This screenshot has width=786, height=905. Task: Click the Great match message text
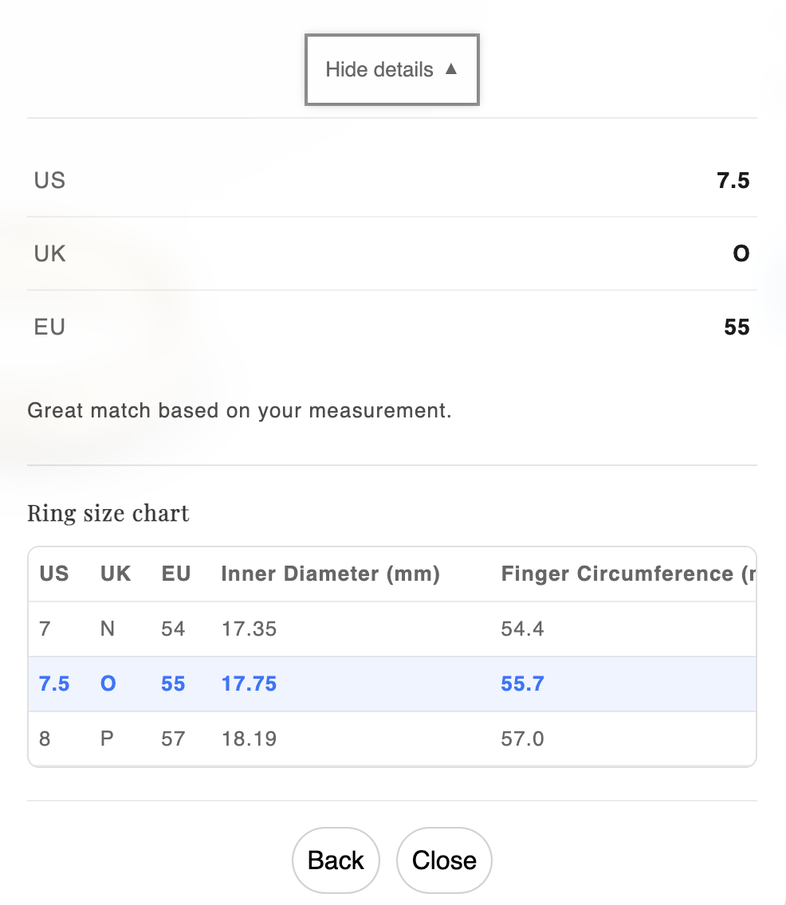[239, 410]
